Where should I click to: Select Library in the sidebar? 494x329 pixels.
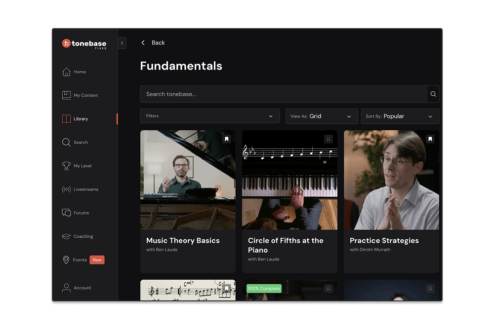(x=81, y=119)
